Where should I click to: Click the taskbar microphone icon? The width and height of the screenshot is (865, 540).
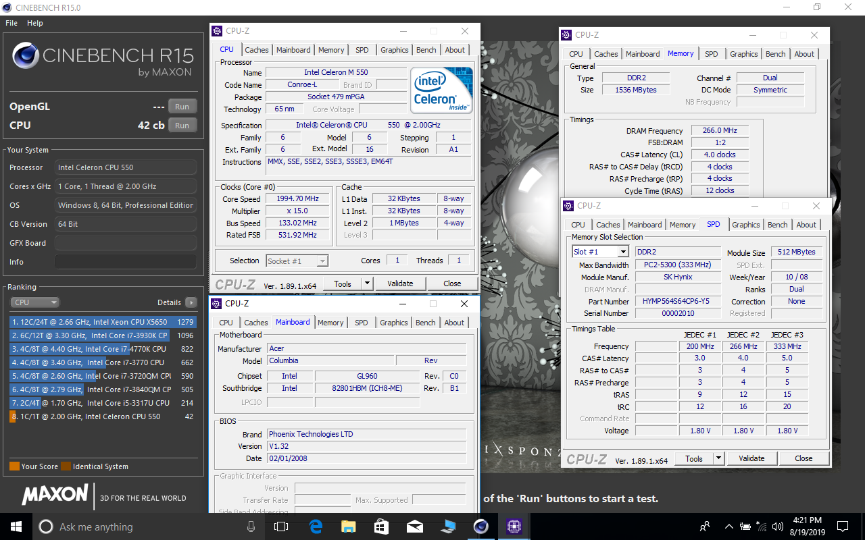coord(251,526)
